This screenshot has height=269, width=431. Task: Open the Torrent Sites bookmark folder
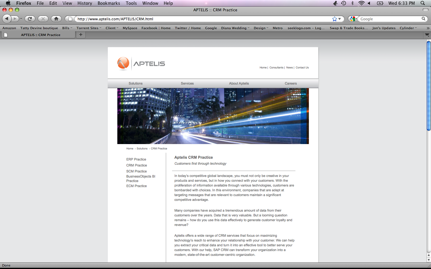click(89, 28)
